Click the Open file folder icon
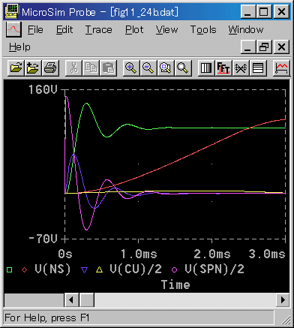Image resolution: width=294 pixels, height=328 pixels. click(16, 68)
